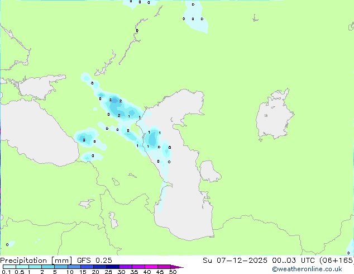Pick the 35–40 mm legend swatch
Image resolution: width=354 pixels, height=274 pixels.
click(138, 267)
